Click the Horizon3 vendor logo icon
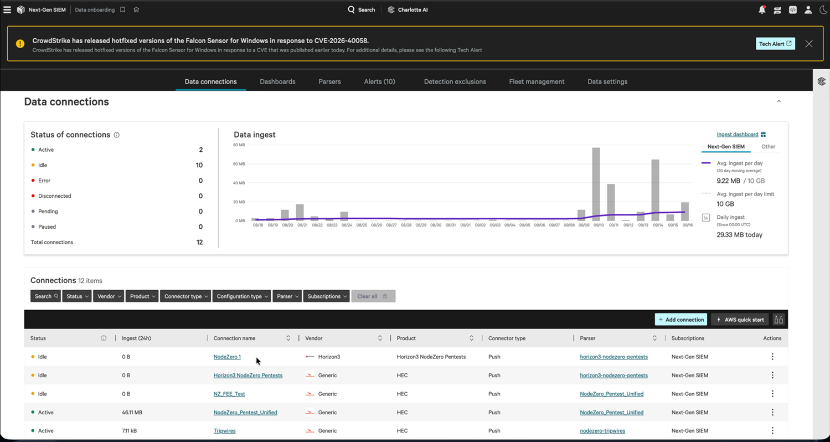The height and width of the screenshot is (442, 830). tap(310, 357)
